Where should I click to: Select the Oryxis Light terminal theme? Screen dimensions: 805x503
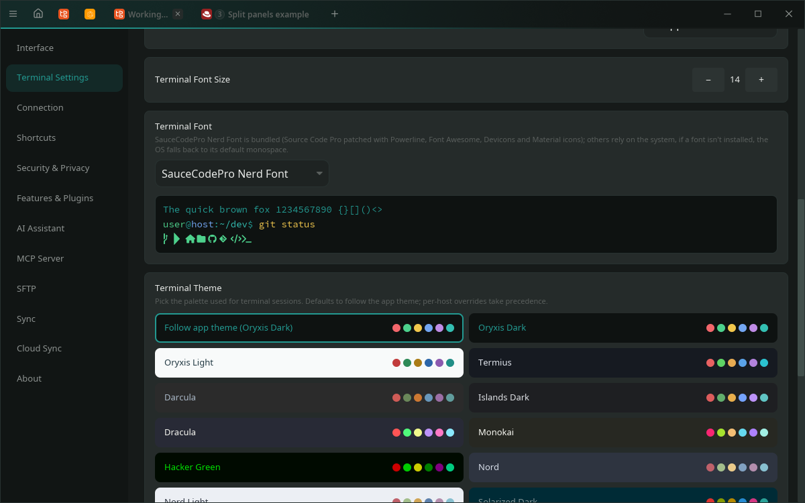(x=309, y=363)
